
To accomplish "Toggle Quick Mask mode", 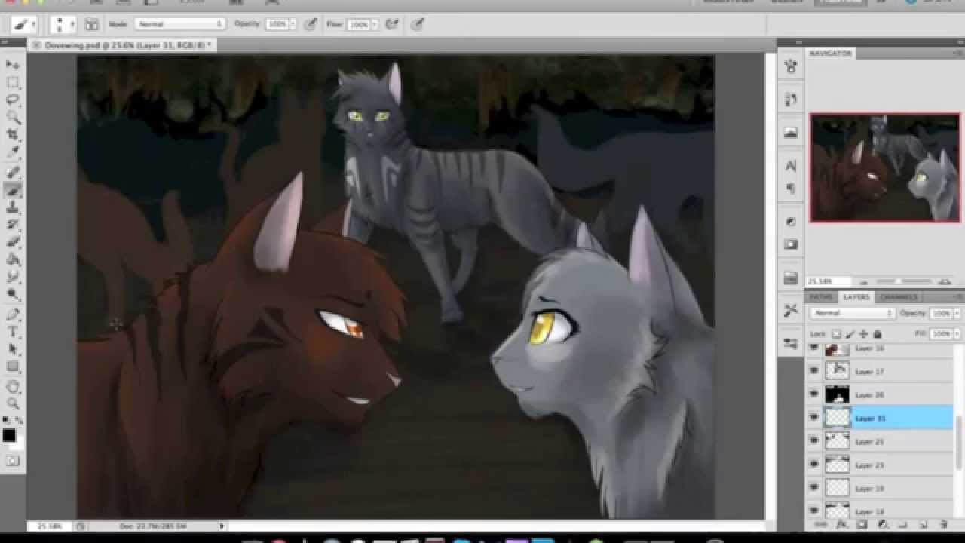I will click(x=13, y=460).
